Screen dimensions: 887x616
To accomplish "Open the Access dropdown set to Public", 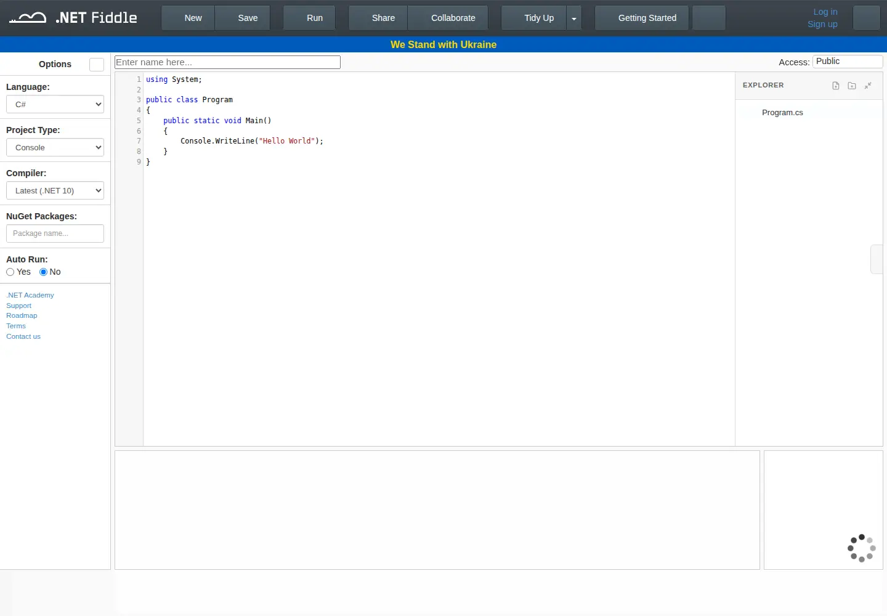I will pyautogui.click(x=848, y=62).
